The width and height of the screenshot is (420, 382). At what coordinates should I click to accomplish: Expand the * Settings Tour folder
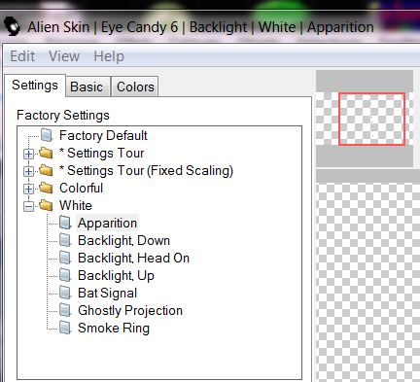(29, 154)
